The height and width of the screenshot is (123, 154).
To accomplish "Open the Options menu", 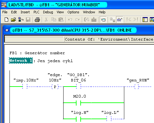I will pyautogui.click(x=73, y=12).
